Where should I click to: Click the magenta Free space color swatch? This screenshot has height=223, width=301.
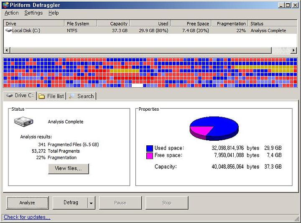click(150, 155)
